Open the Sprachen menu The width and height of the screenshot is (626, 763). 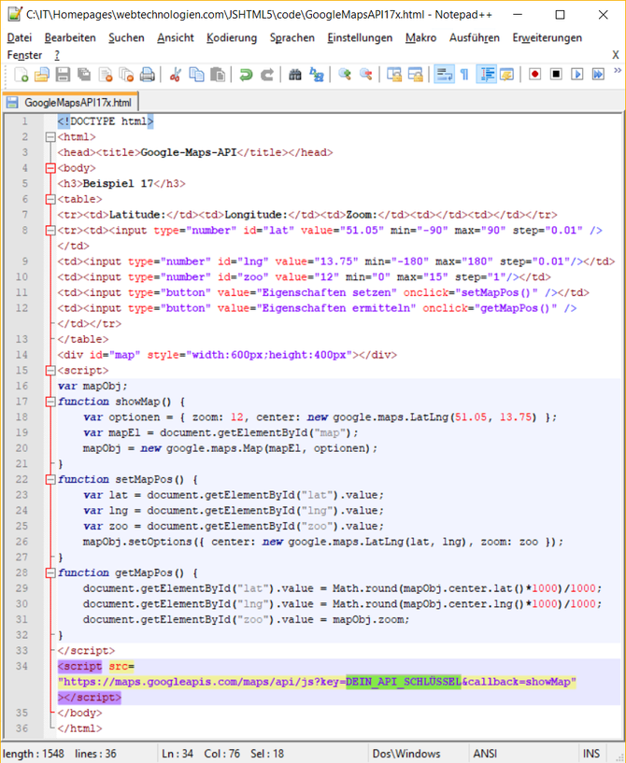pyautogui.click(x=292, y=37)
